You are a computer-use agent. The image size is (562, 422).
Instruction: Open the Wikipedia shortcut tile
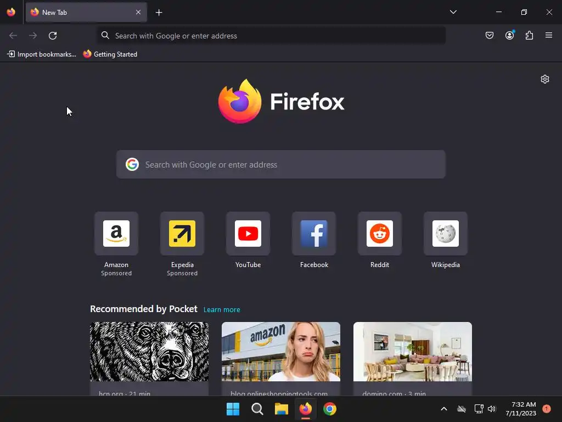coord(446,234)
